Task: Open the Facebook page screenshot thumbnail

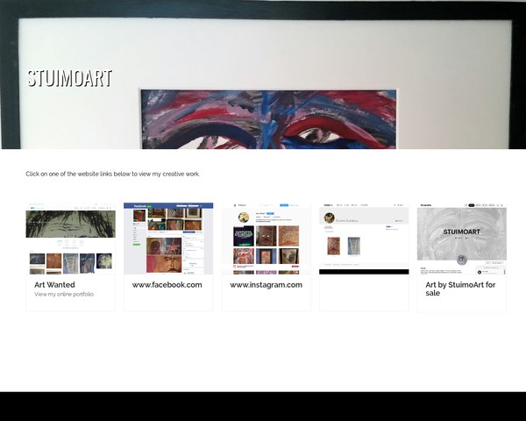Action: pyautogui.click(x=168, y=239)
